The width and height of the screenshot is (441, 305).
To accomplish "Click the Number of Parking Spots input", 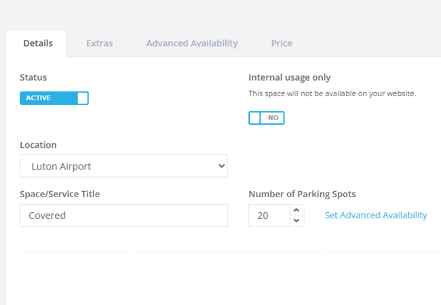I will tap(269, 216).
